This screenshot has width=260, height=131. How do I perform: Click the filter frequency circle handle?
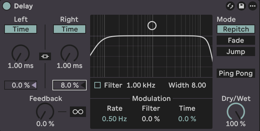[152, 26]
